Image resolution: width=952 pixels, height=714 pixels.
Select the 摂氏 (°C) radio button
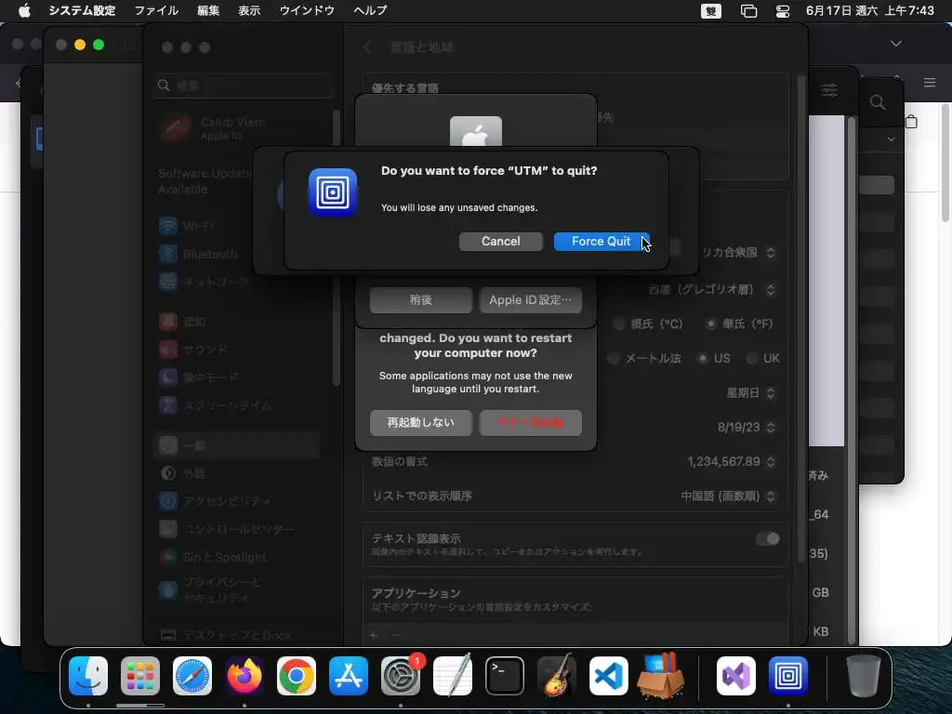click(618, 324)
